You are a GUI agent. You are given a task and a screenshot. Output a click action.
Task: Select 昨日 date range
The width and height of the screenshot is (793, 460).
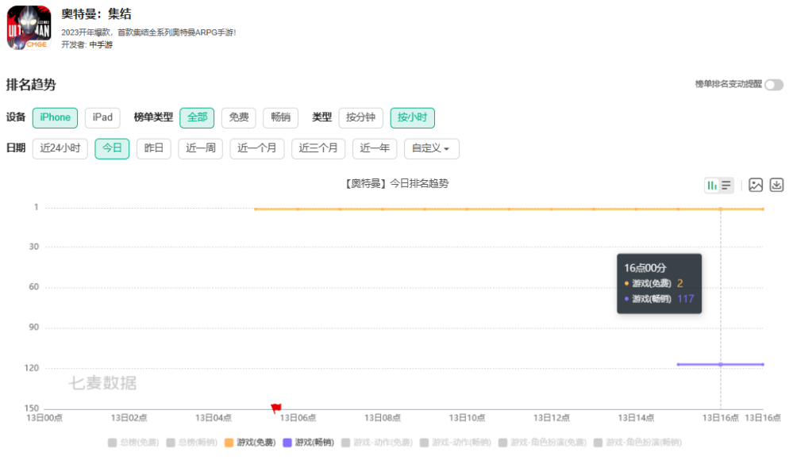[x=154, y=148]
